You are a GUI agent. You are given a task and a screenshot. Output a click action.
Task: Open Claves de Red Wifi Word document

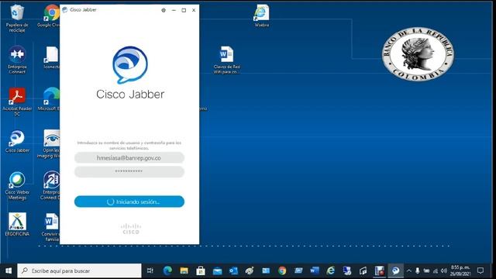click(226, 60)
